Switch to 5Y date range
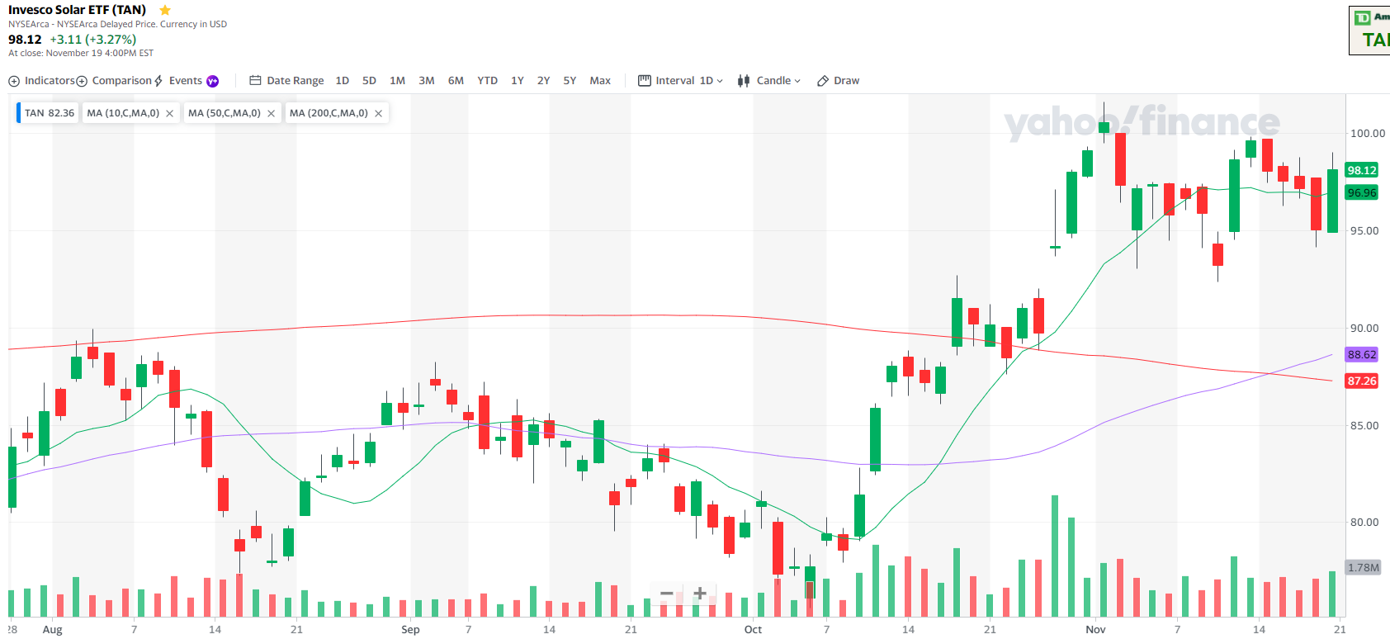 [x=570, y=81]
